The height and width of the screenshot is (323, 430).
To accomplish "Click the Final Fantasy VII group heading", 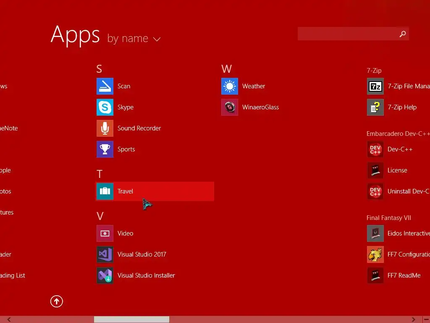I will 388,218.
